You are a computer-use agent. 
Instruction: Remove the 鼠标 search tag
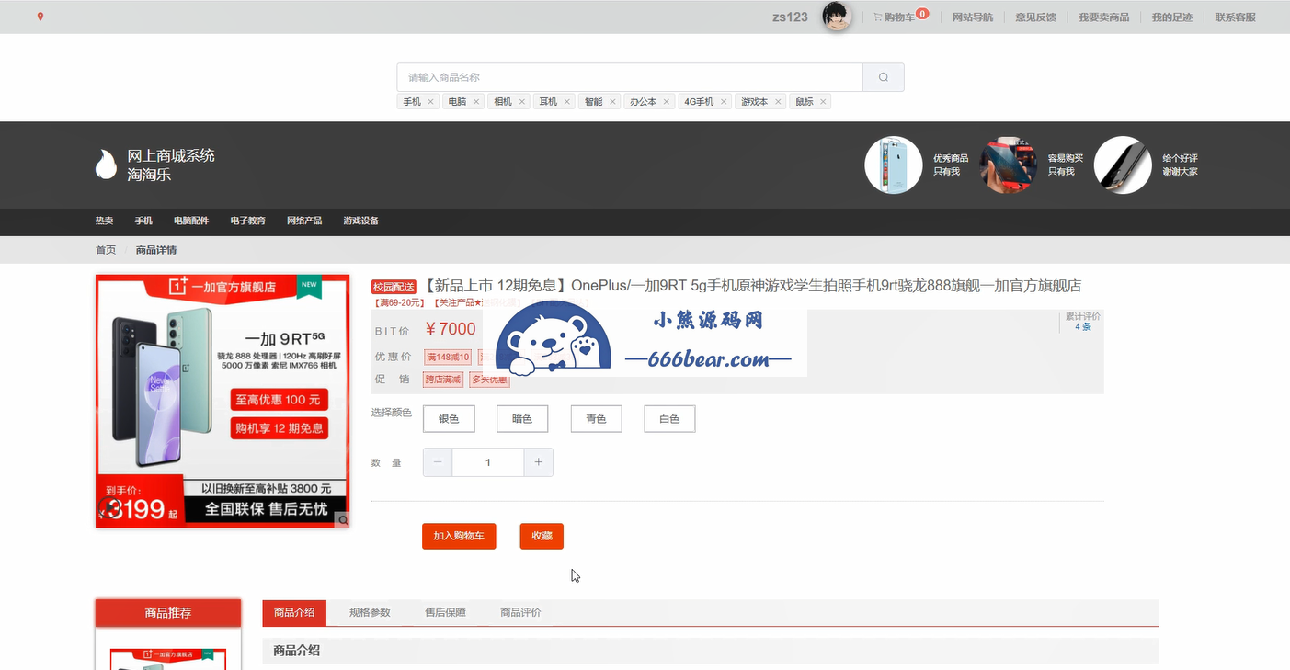click(823, 102)
